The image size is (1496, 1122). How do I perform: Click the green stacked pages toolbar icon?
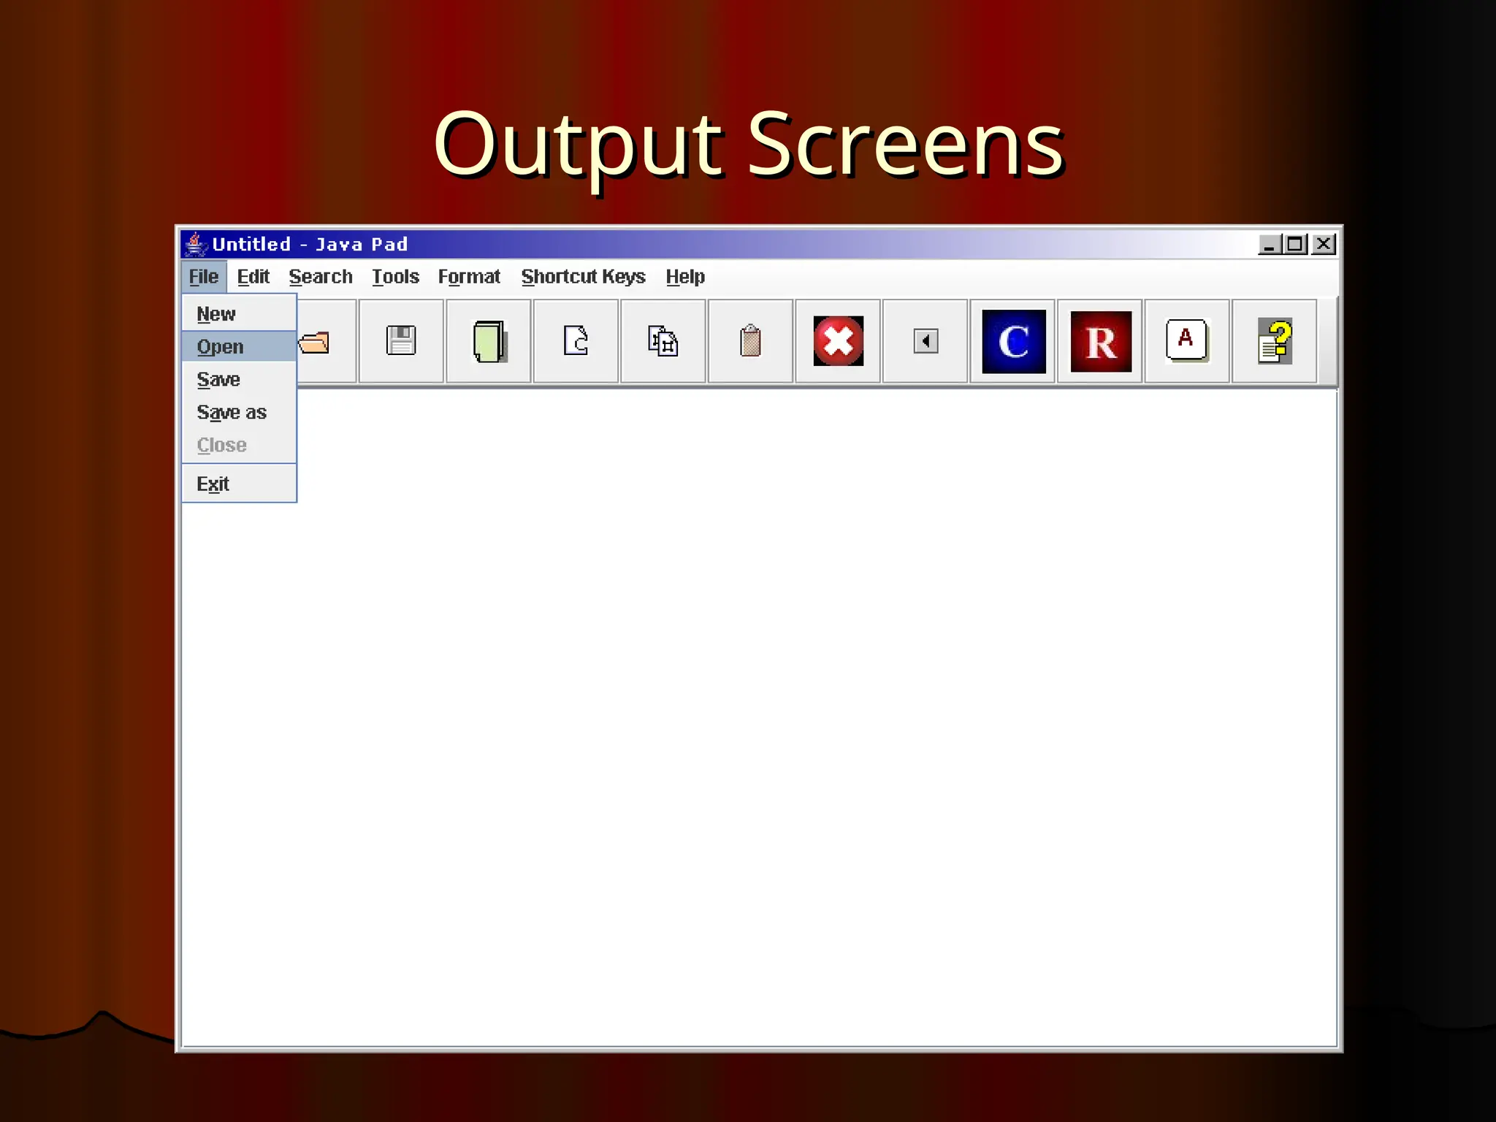pyautogui.click(x=489, y=341)
